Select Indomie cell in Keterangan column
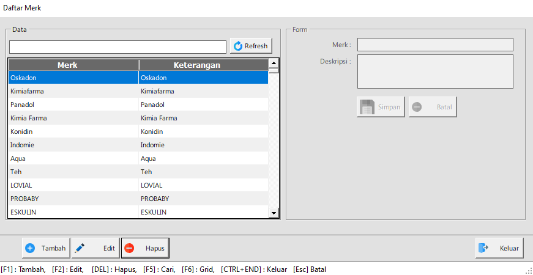The width and height of the screenshot is (533, 275). click(204, 145)
